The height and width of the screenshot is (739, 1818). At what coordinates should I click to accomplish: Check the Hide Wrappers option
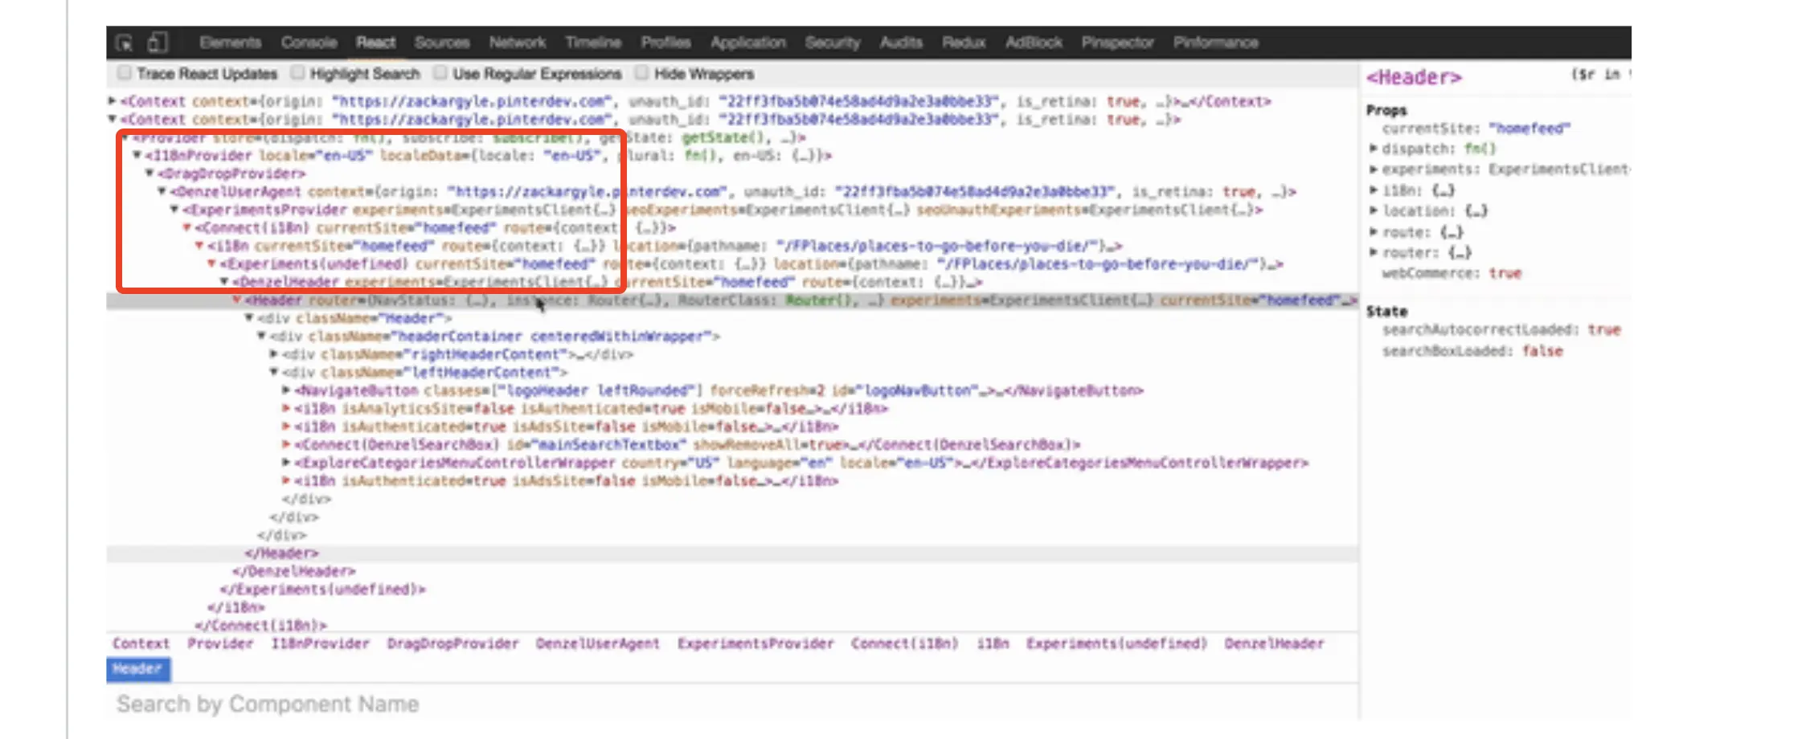coord(641,73)
